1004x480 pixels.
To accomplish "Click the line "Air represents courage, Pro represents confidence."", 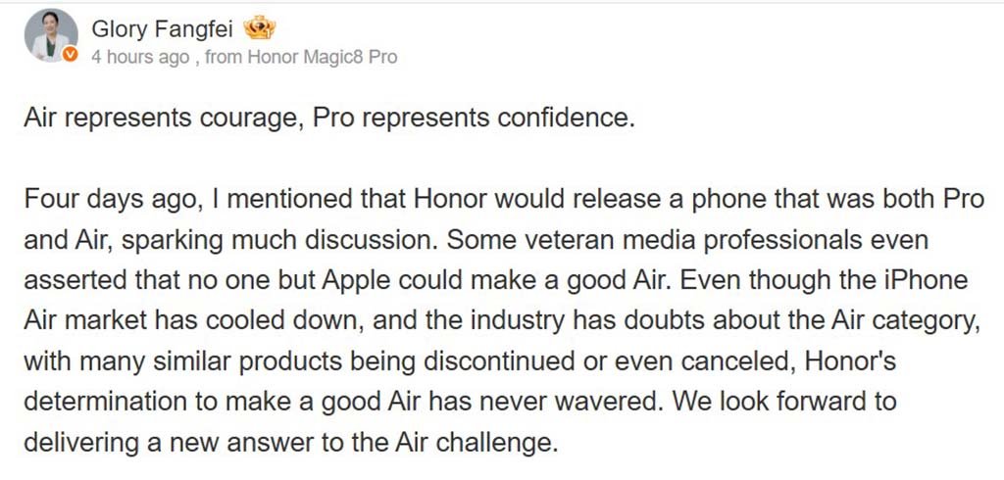I will [330, 119].
